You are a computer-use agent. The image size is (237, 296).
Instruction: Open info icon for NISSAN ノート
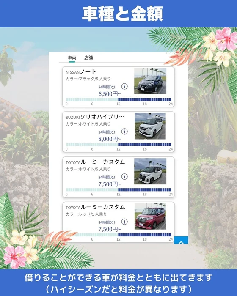coord(124,86)
